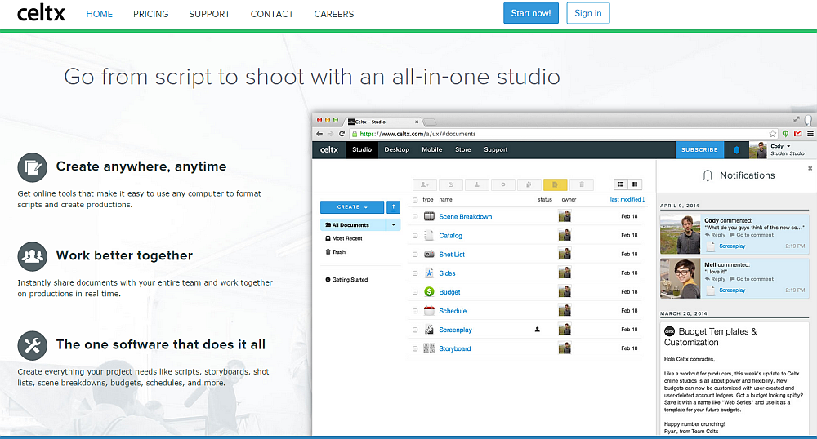Click the browser address bar URL
Image resolution: width=817 pixels, height=439 pixels.
coord(417,134)
